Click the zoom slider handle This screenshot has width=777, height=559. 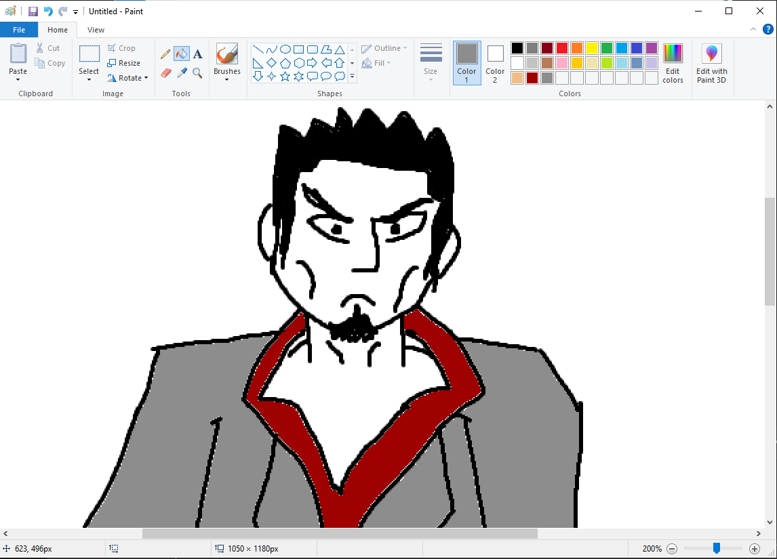click(x=717, y=548)
